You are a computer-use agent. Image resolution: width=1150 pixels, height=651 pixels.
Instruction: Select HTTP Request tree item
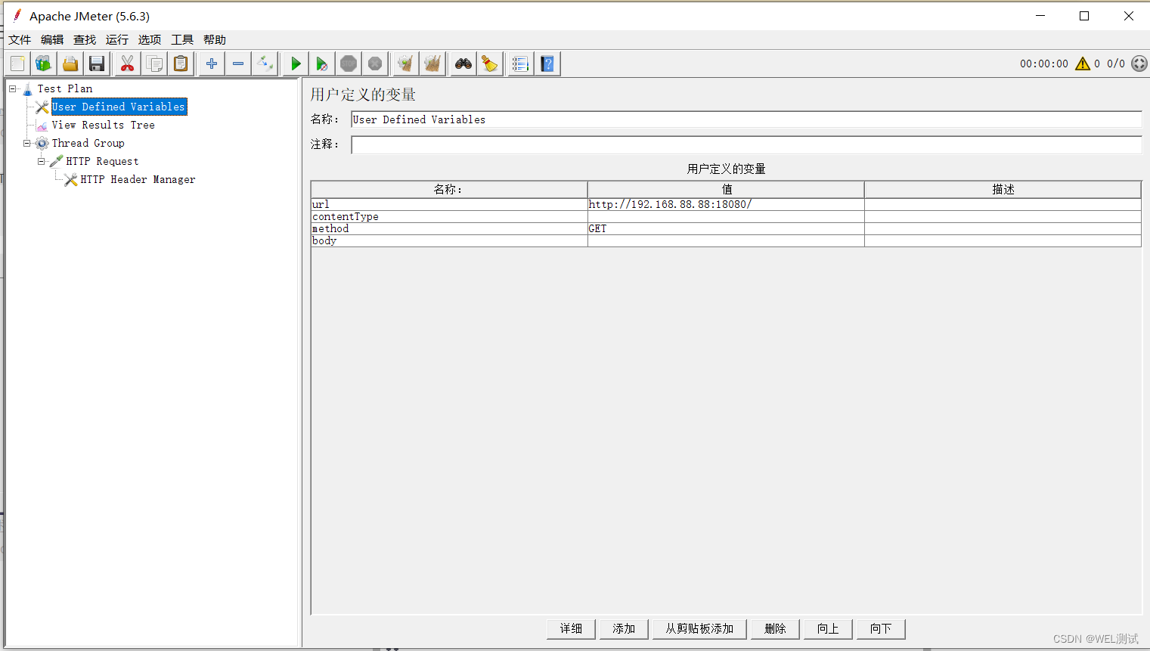pyautogui.click(x=102, y=161)
